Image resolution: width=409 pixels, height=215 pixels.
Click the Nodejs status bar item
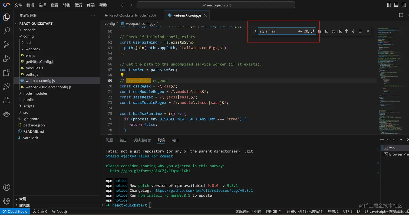tap(60, 211)
